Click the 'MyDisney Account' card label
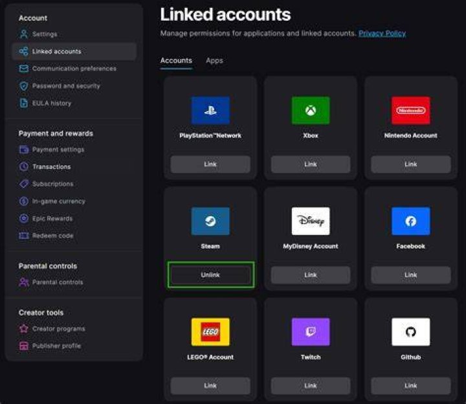 (x=311, y=246)
